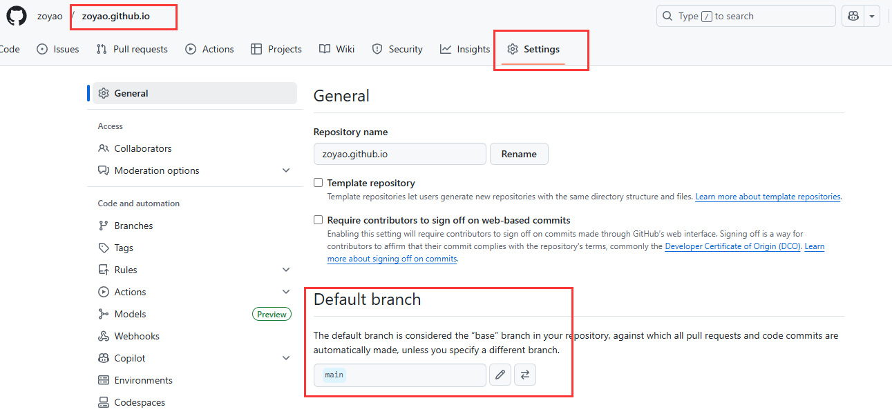Viewport: 892px width, 416px height.
Task: Open the Pull requests tab
Action: pyautogui.click(x=132, y=49)
